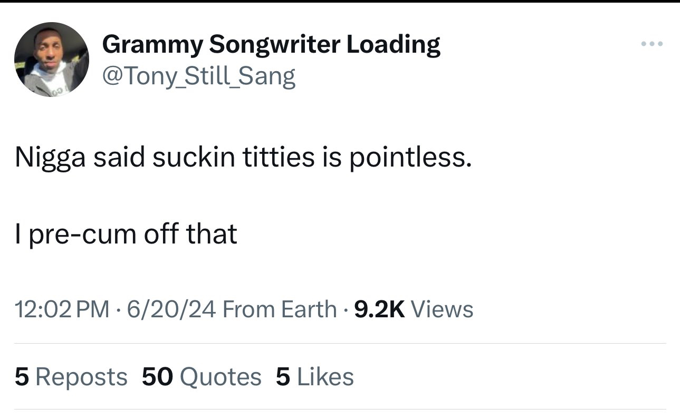Click the like count number before Likes
The width and height of the screenshot is (680, 419).
point(283,377)
